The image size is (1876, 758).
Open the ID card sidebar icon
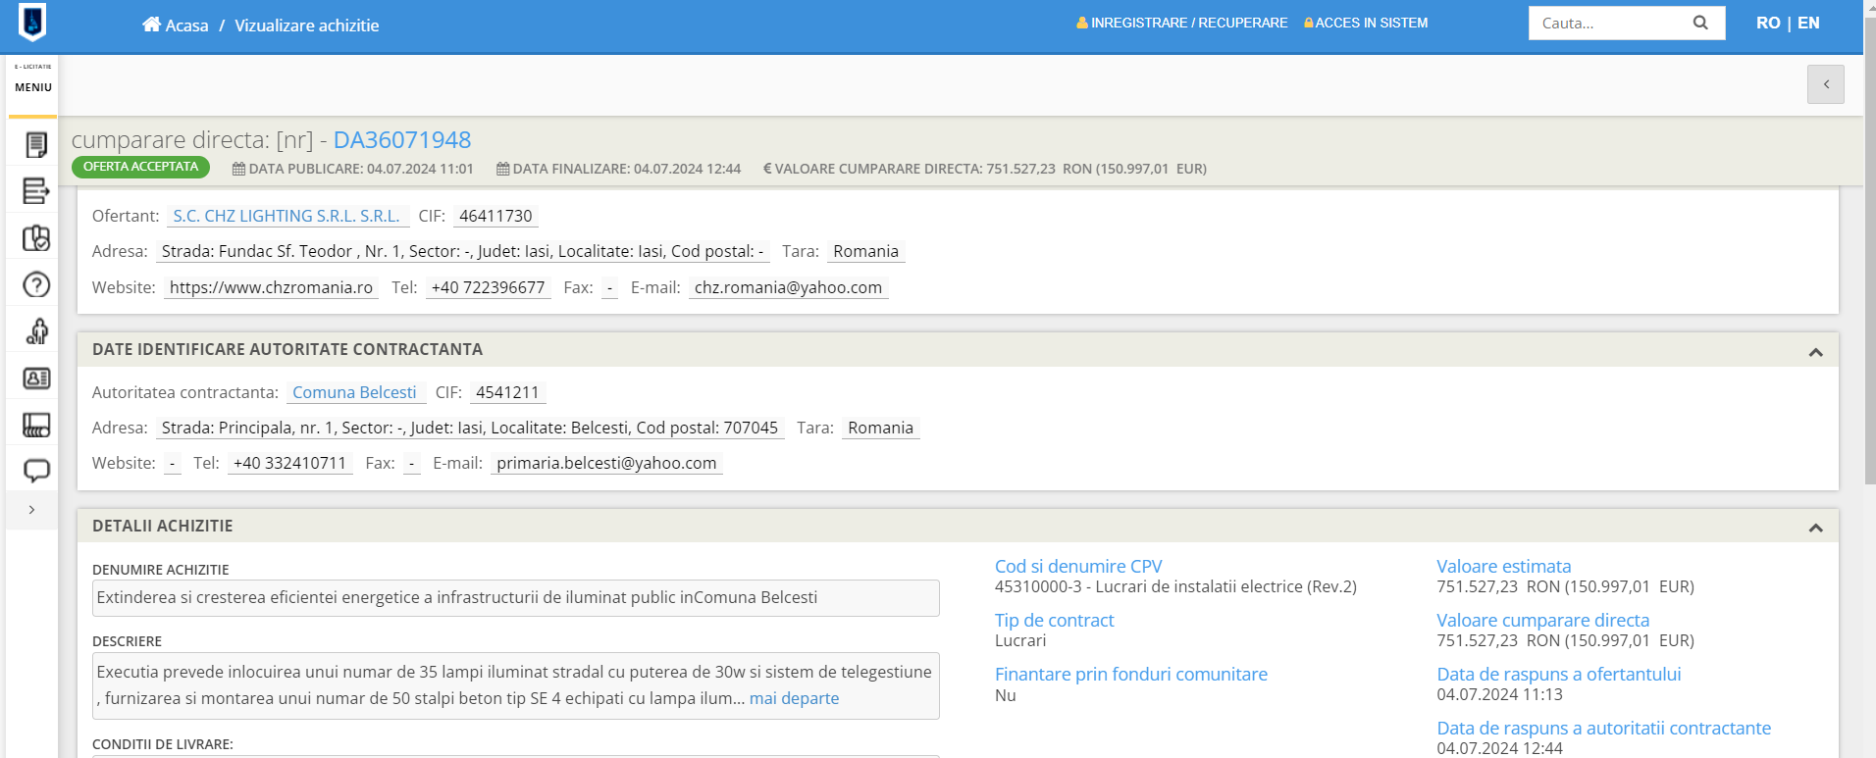coord(36,378)
